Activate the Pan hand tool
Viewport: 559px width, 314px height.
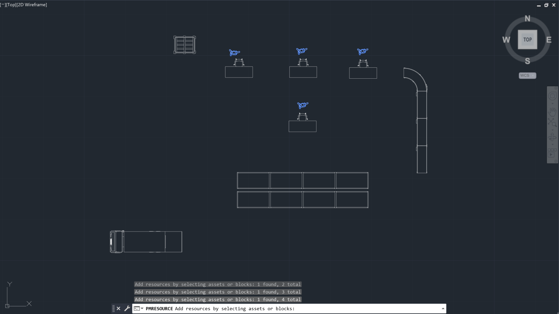tap(552, 112)
